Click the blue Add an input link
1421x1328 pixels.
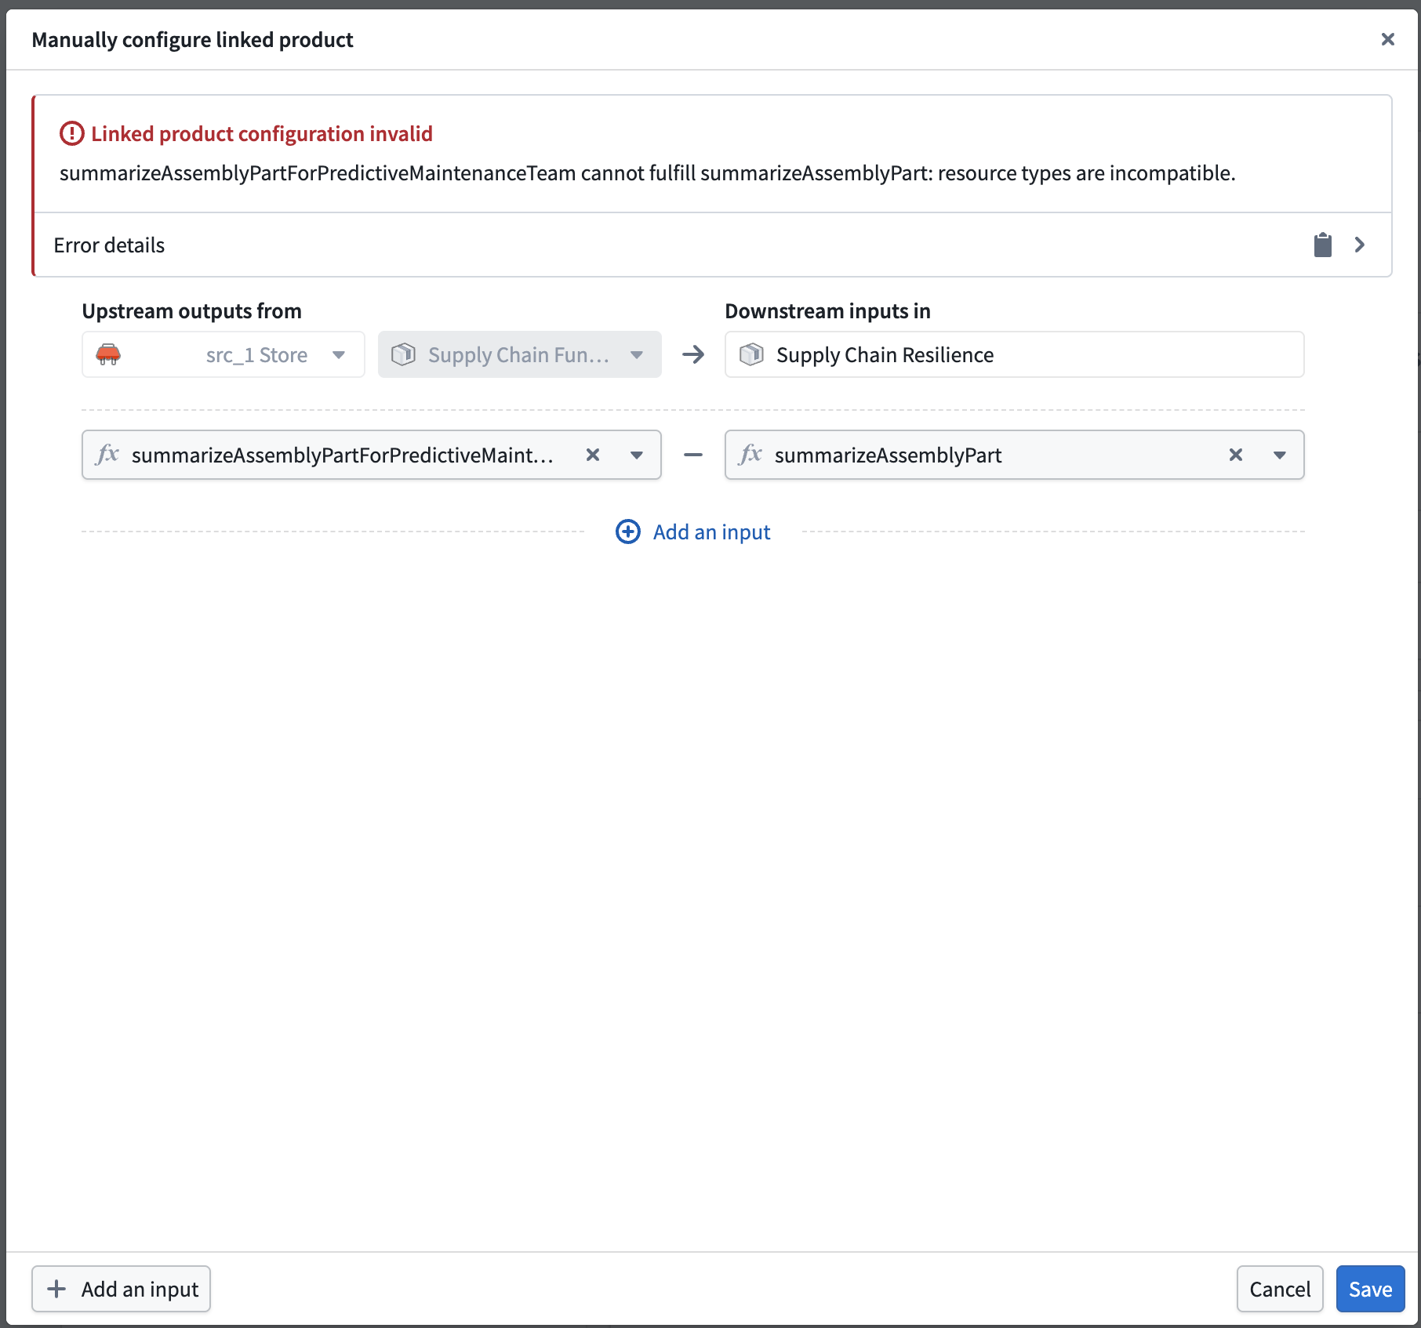tap(712, 532)
